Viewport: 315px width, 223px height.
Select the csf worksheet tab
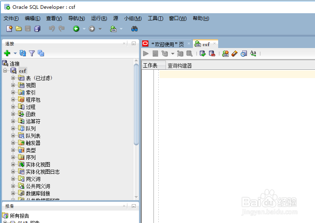click(206, 44)
